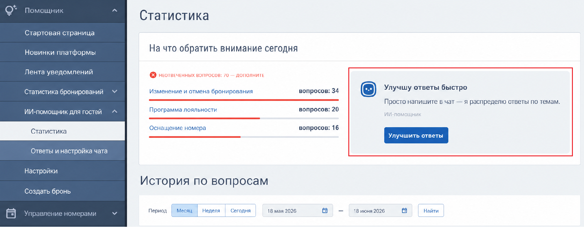Screen dimensions: 584x227
Task: Click the text вопросов: 34
Action: pyautogui.click(x=319, y=91)
